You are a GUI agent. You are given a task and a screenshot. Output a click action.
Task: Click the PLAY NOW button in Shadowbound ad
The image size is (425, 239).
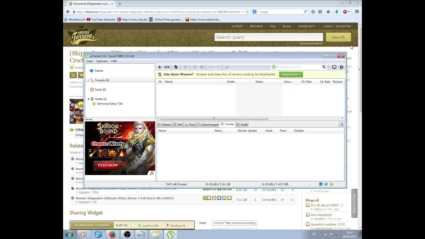click(108, 165)
